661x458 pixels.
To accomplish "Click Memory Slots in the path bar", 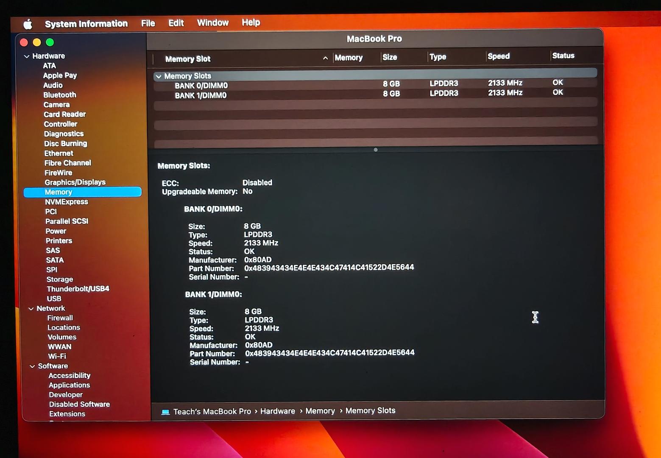I will (x=370, y=411).
